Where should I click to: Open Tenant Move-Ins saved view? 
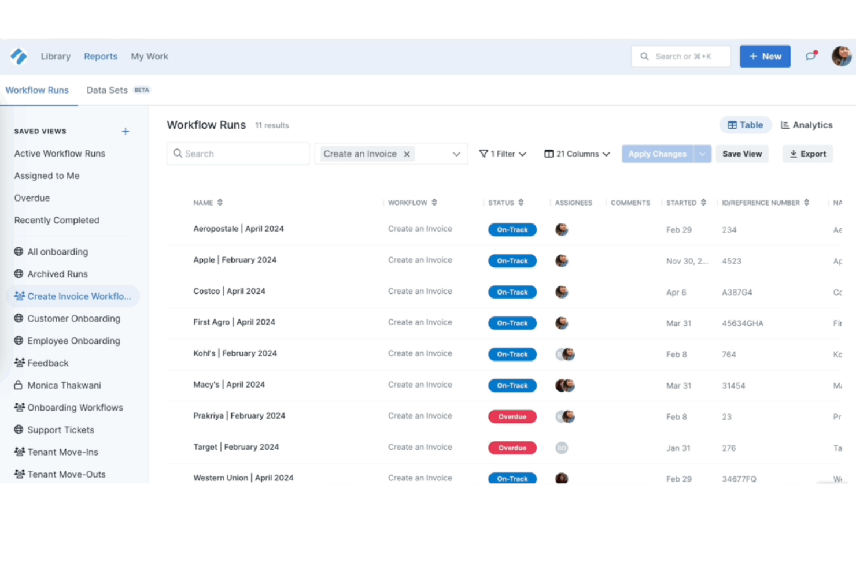tap(56, 452)
